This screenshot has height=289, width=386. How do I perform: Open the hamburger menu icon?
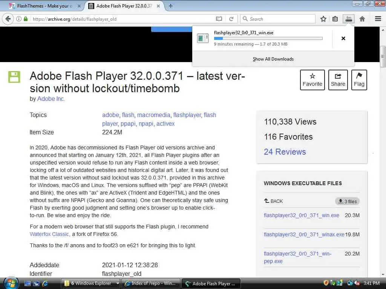point(378,19)
